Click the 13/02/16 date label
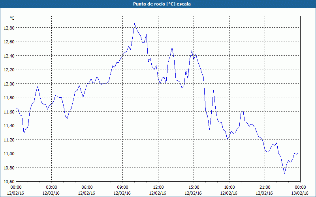This screenshot has width=316, height=197. 300,193
